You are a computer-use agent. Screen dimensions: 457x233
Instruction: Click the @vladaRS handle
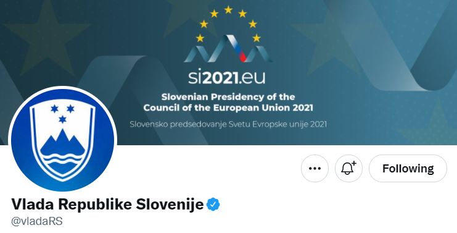click(37, 221)
